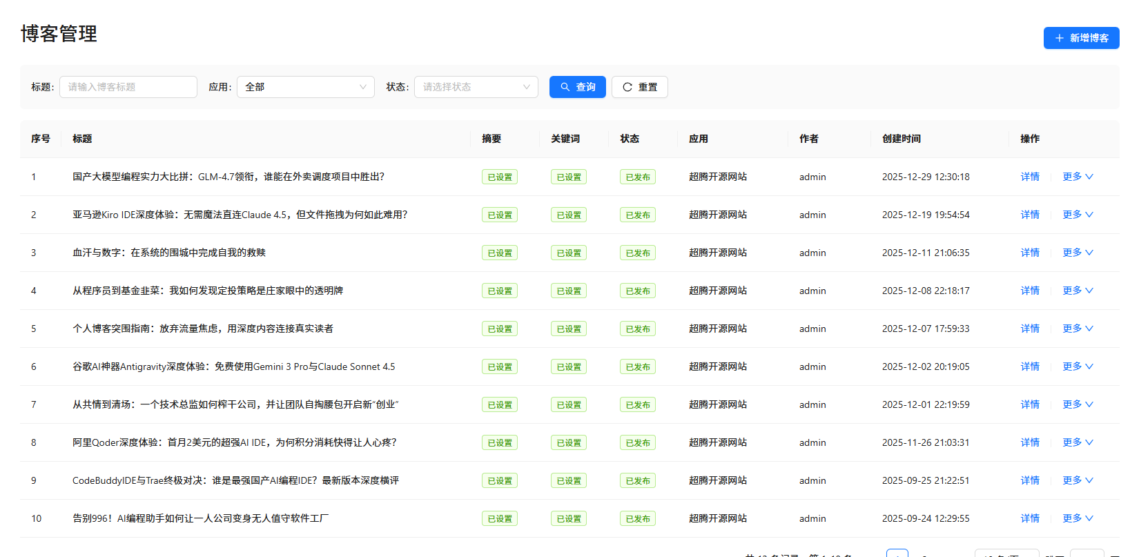Click the 查询 search button
The image size is (1130, 557).
tap(577, 87)
